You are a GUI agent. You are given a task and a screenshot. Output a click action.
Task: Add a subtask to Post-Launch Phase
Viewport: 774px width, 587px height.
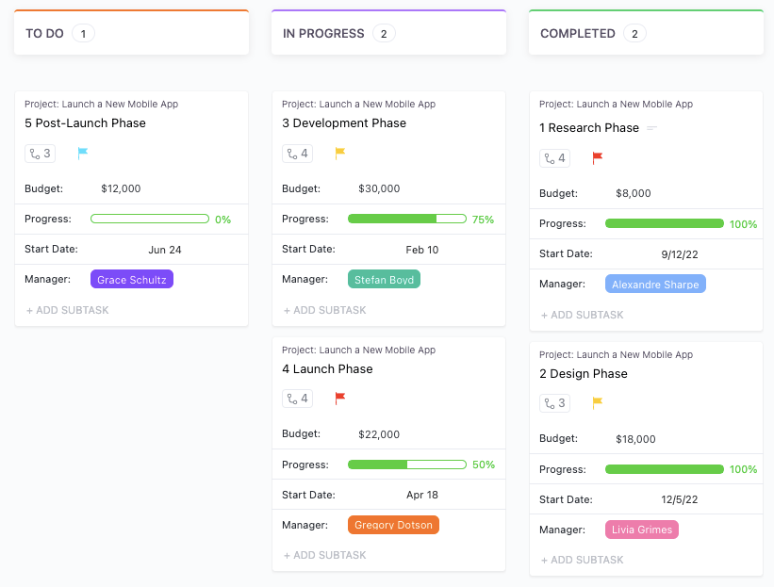tap(67, 310)
